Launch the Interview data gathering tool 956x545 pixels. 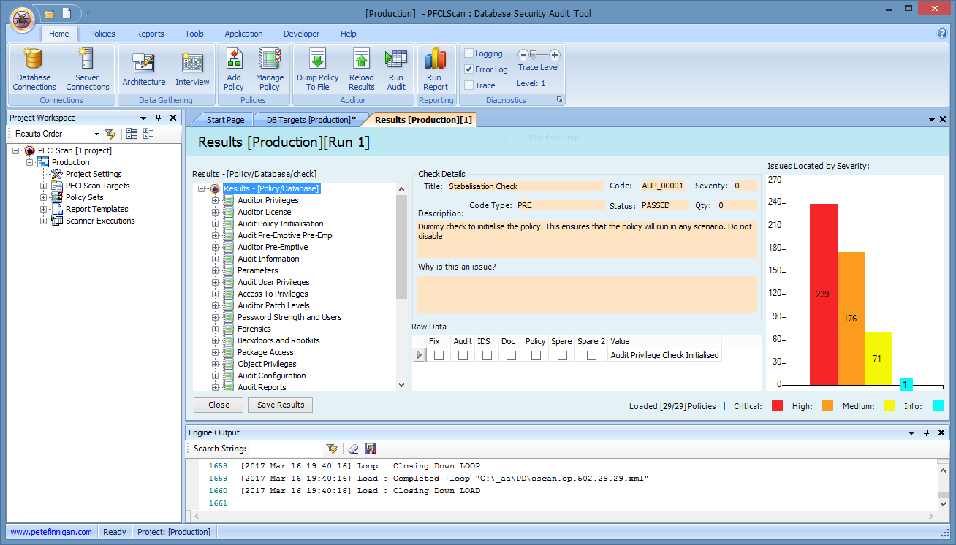coord(192,69)
